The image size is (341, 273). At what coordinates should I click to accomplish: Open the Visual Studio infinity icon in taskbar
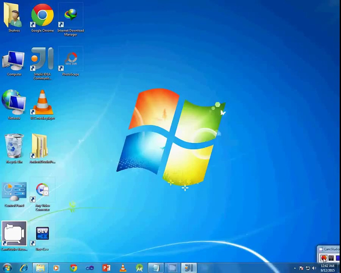pyautogui.click(x=90, y=268)
